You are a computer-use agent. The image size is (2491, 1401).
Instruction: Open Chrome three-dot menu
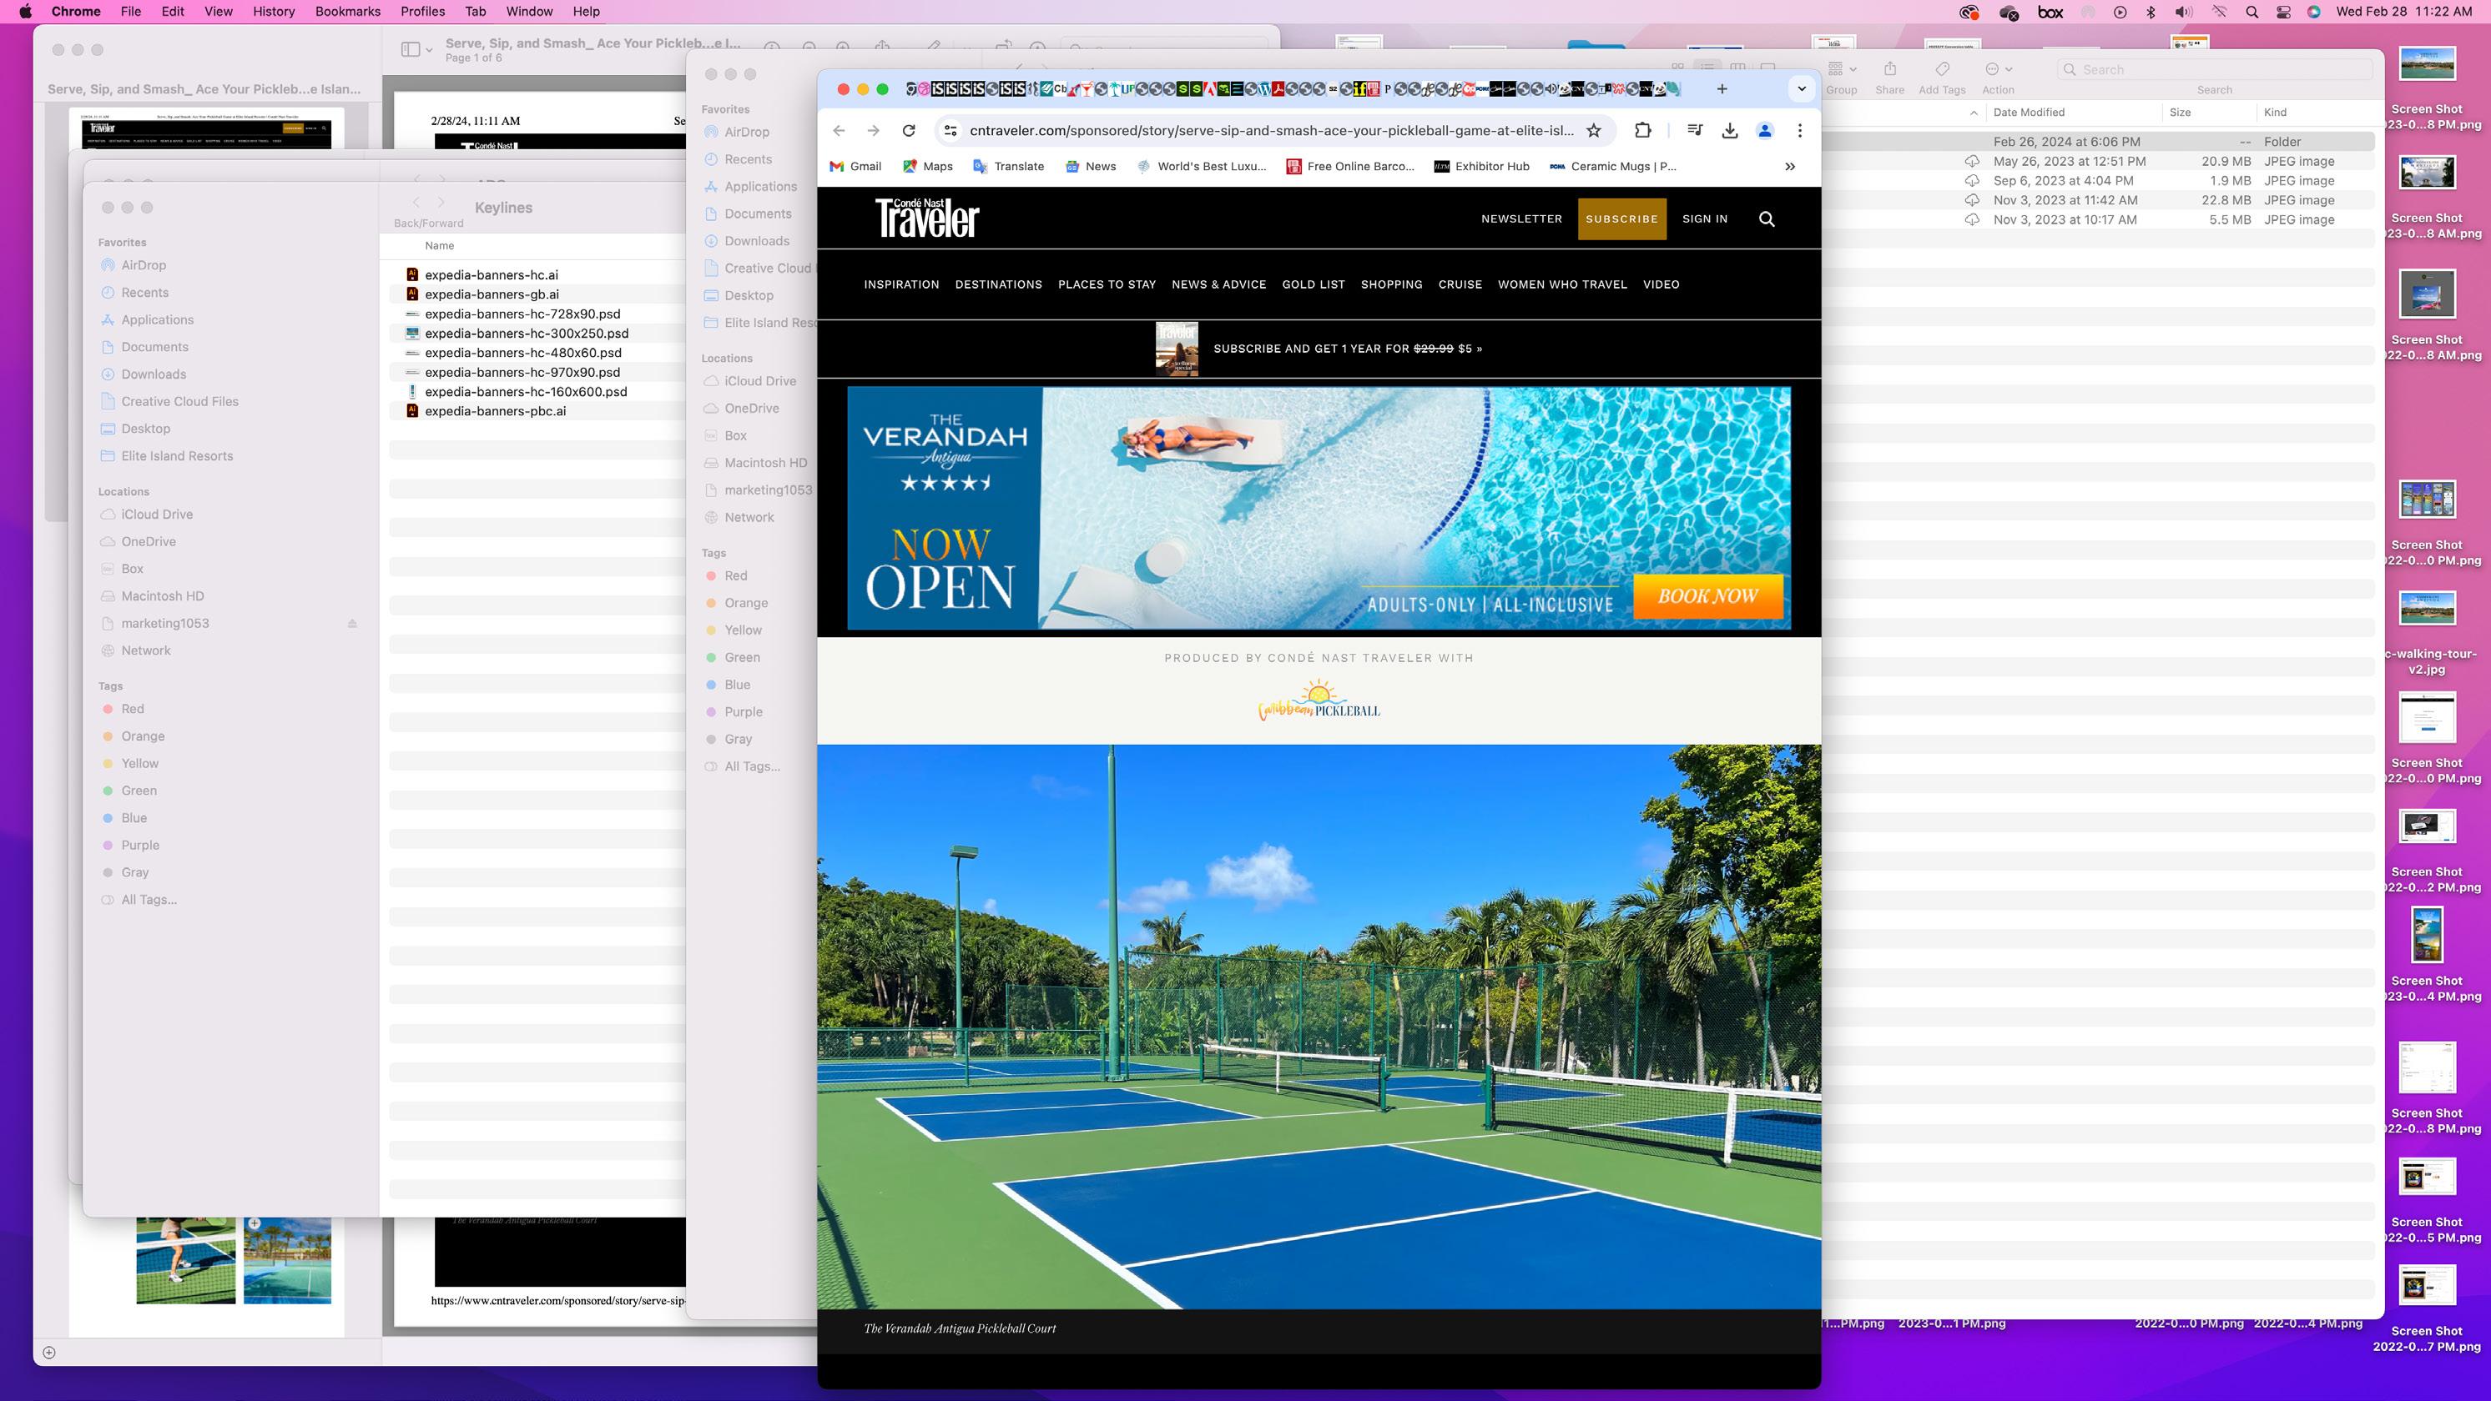1799,130
